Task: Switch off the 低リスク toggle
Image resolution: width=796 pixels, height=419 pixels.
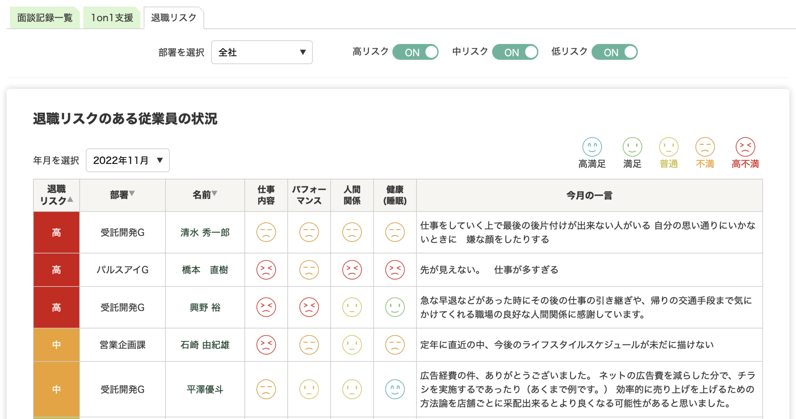Action: click(x=614, y=52)
